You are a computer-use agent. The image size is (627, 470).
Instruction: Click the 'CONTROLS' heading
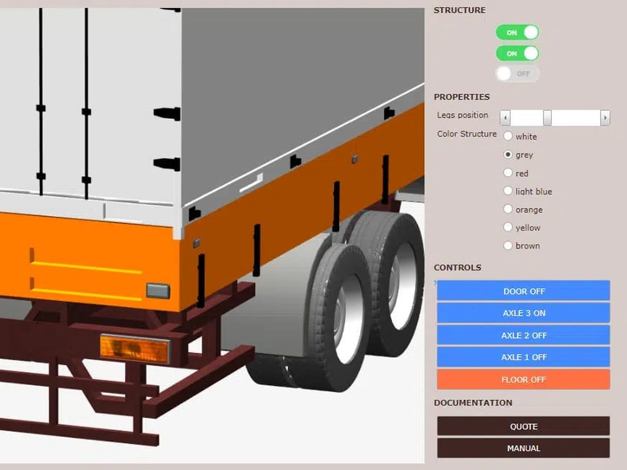[x=458, y=268]
